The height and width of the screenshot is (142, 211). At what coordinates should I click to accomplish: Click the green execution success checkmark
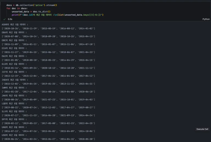pos(4,19)
